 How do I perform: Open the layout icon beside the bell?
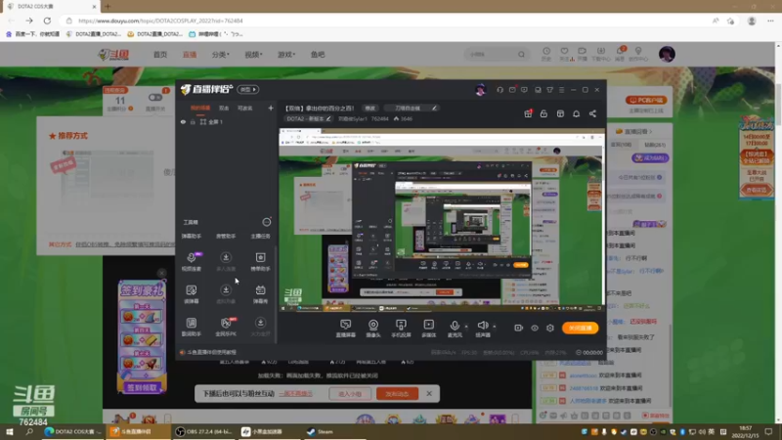tap(560, 113)
